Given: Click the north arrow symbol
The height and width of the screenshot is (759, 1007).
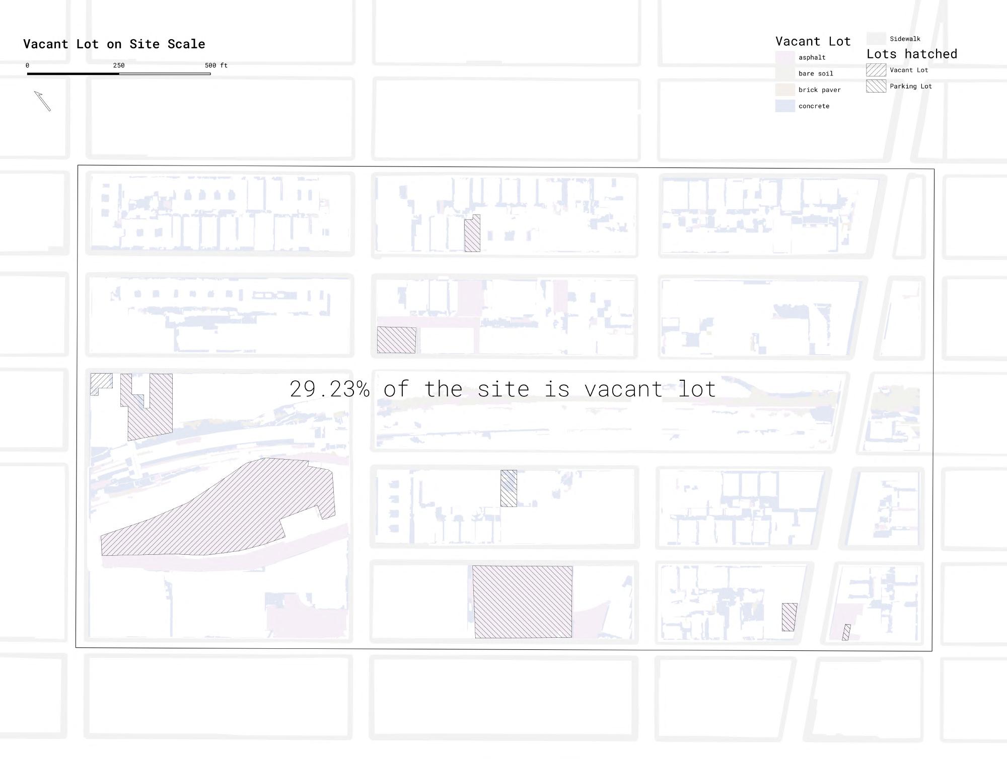Looking at the screenshot, I should tap(42, 101).
